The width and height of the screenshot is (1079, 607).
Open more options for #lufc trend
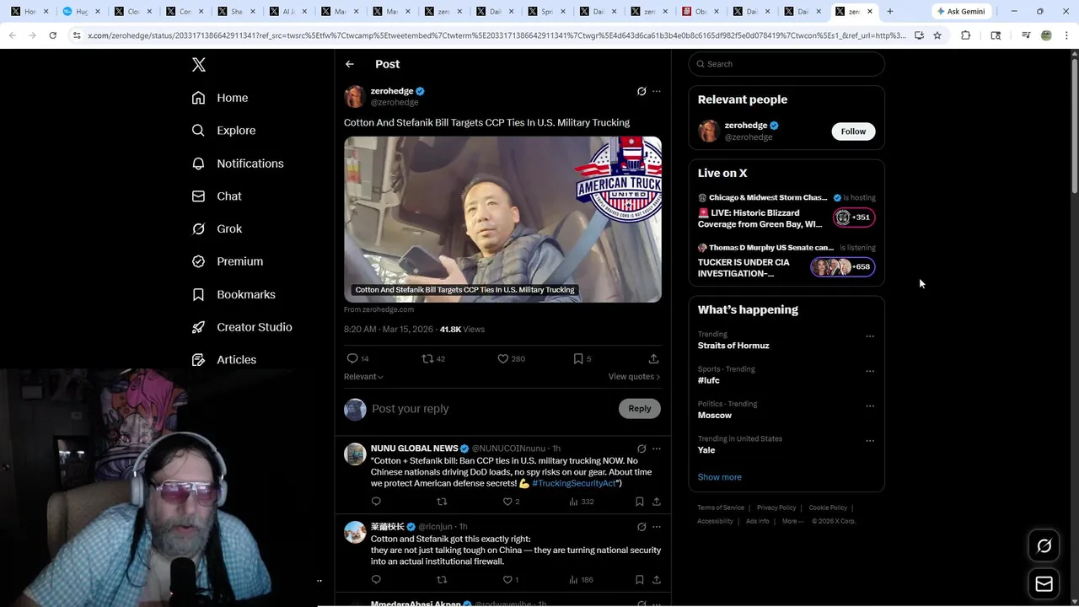pos(870,371)
